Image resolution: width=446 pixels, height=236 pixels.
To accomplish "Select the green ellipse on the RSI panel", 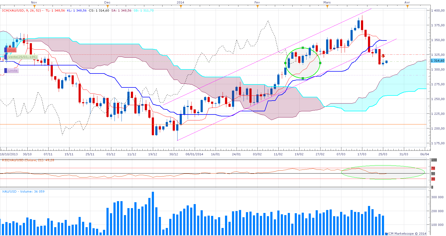I will 383,172.
